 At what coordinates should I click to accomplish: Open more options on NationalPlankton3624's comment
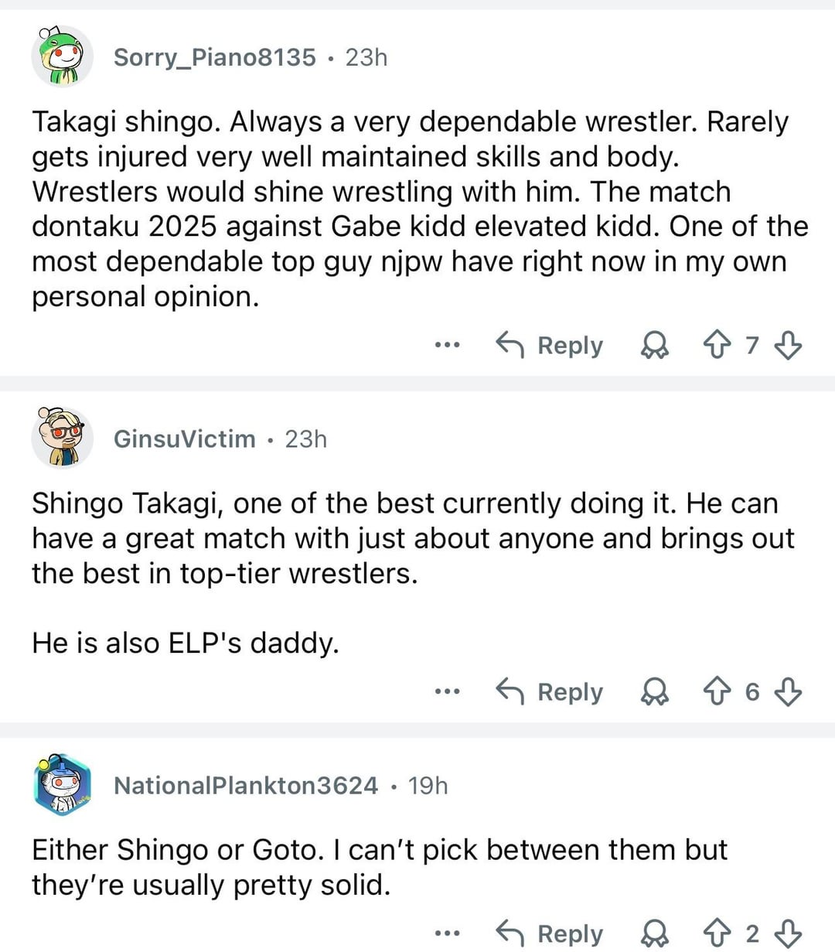click(447, 933)
